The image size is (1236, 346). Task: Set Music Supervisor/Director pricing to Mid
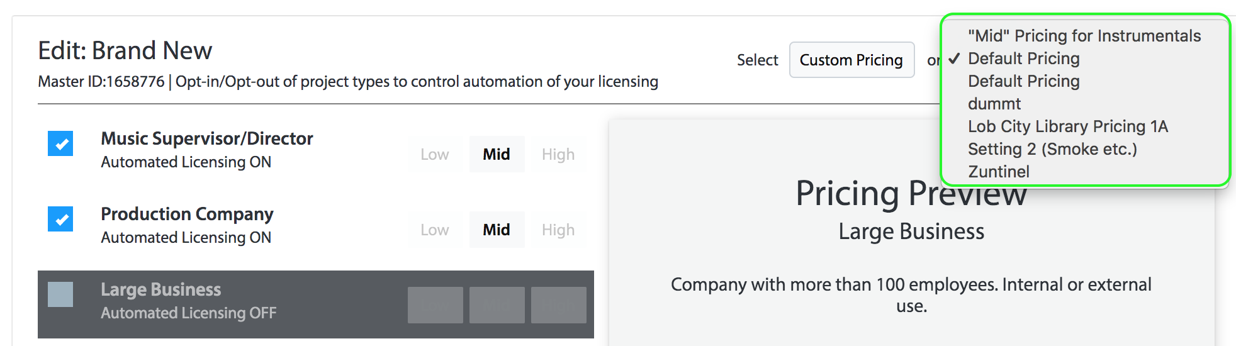[497, 154]
